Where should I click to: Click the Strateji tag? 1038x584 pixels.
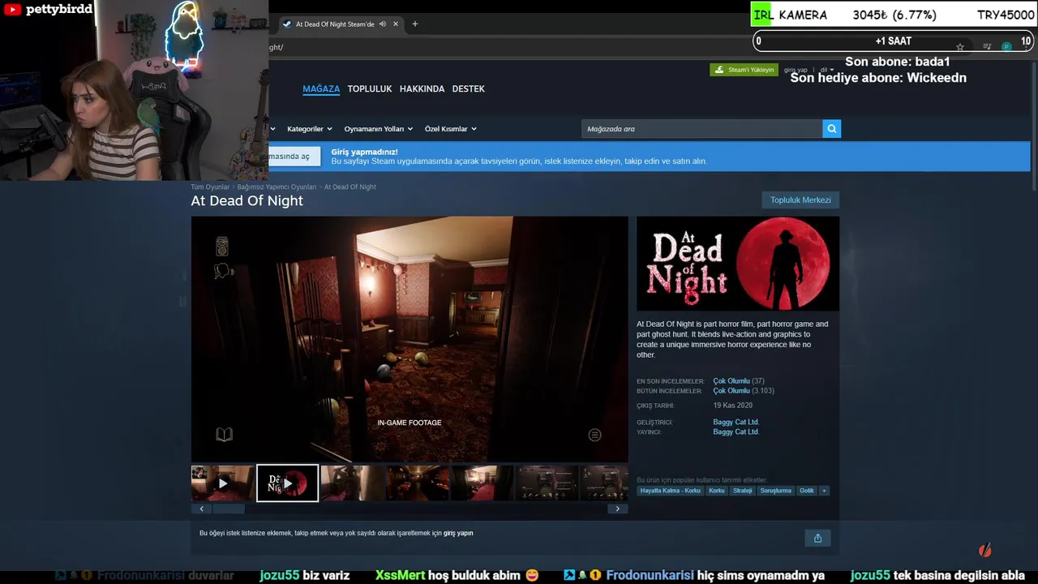click(743, 491)
